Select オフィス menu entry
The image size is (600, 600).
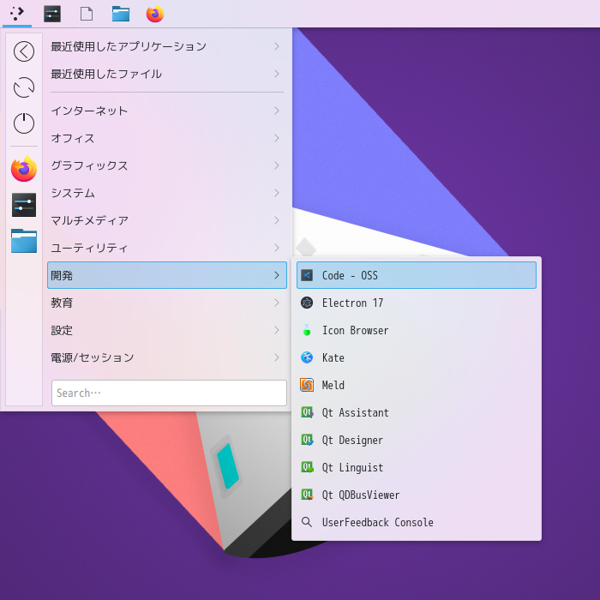167,138
